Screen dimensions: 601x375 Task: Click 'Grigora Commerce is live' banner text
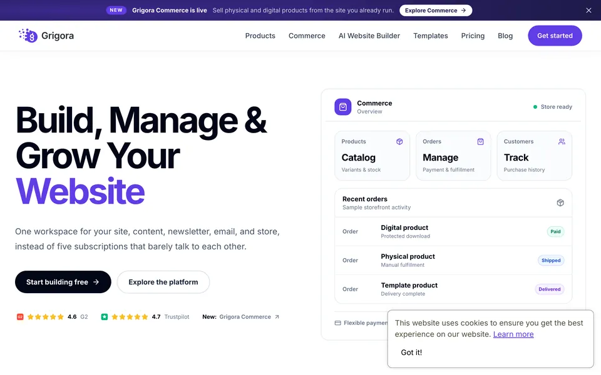click(x=170, y=11)
